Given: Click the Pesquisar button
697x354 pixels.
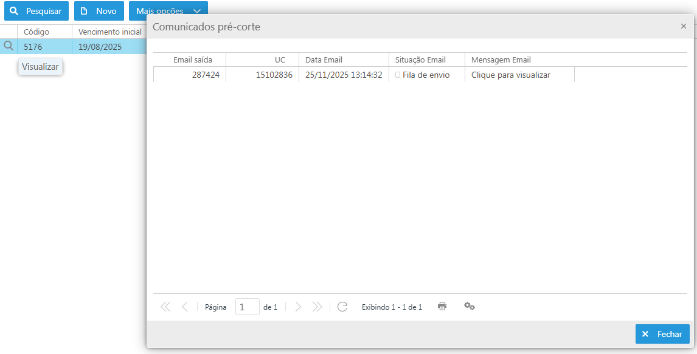Looking at the screenshot, I should 36,11.
